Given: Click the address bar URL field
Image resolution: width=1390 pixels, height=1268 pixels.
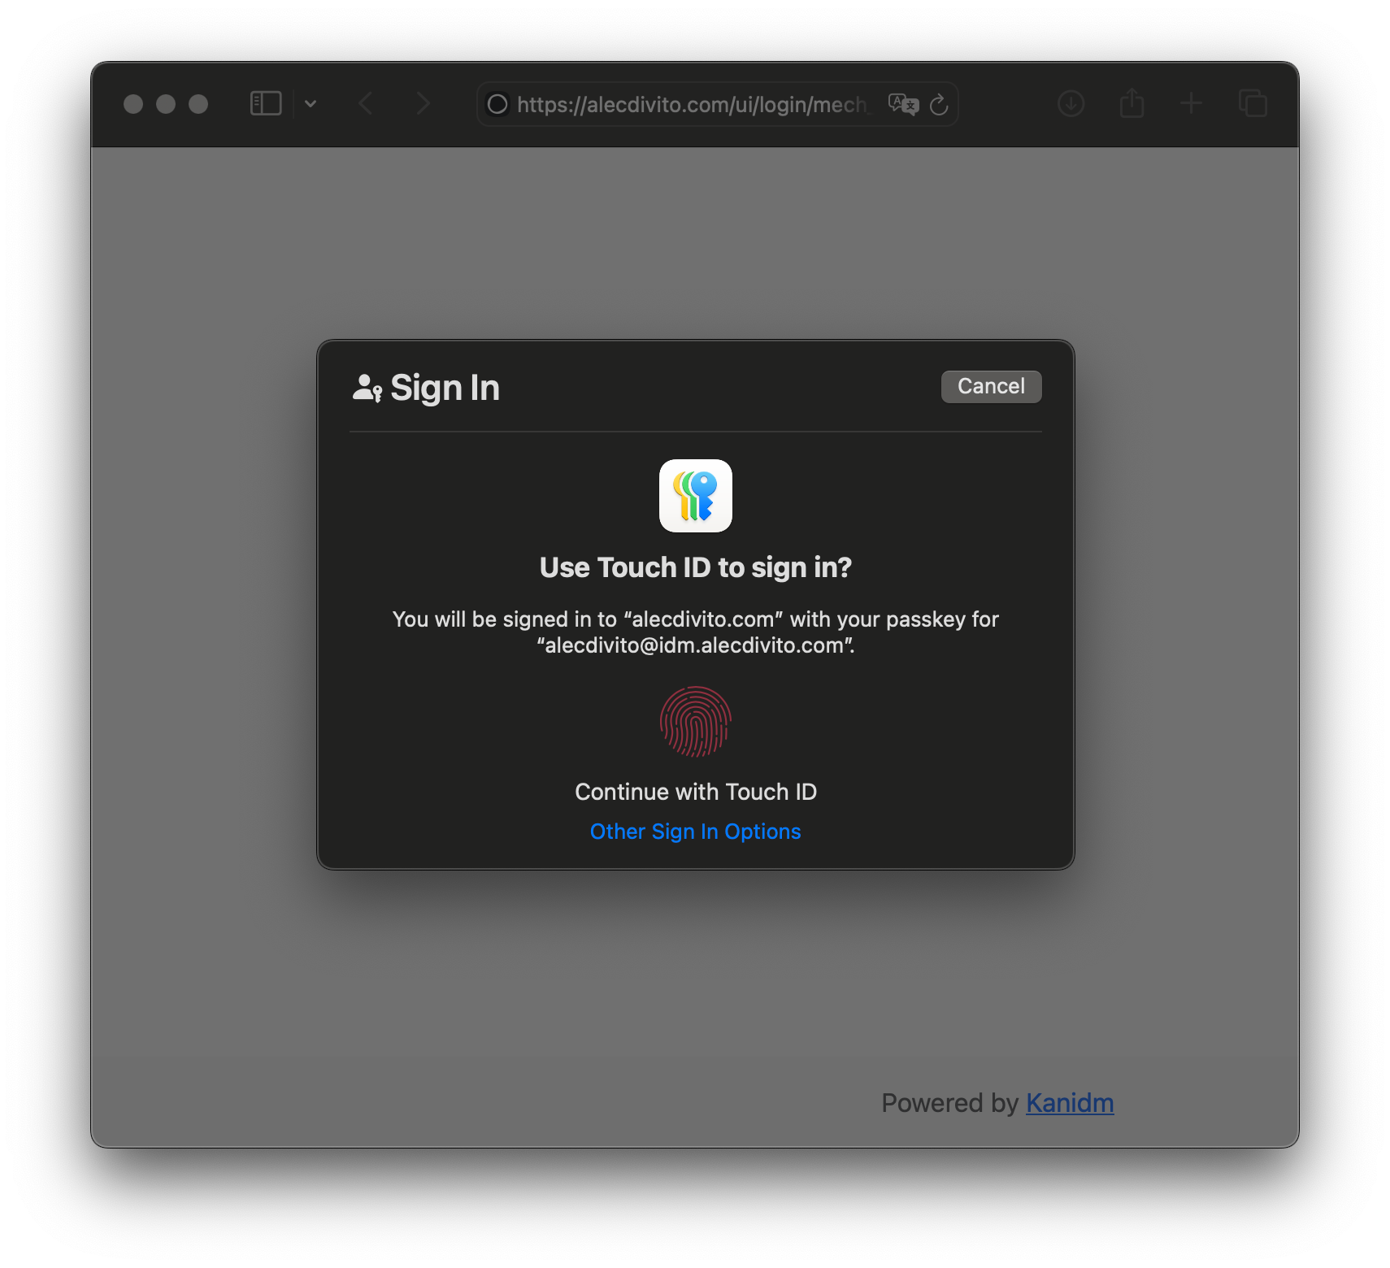Looking at the screenshot, I should click(691, 104).
